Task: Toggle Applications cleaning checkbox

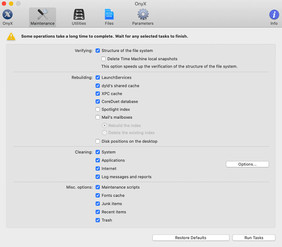Action: [x=98, y=161]
